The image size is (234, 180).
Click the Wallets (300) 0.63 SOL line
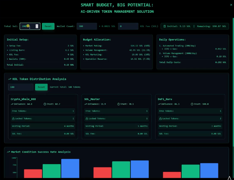point(40,59)
